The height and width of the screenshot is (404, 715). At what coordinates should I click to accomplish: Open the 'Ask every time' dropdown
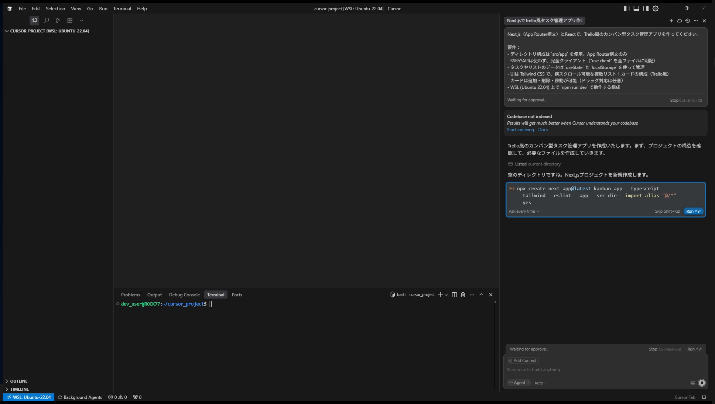(x=524, y=211)
